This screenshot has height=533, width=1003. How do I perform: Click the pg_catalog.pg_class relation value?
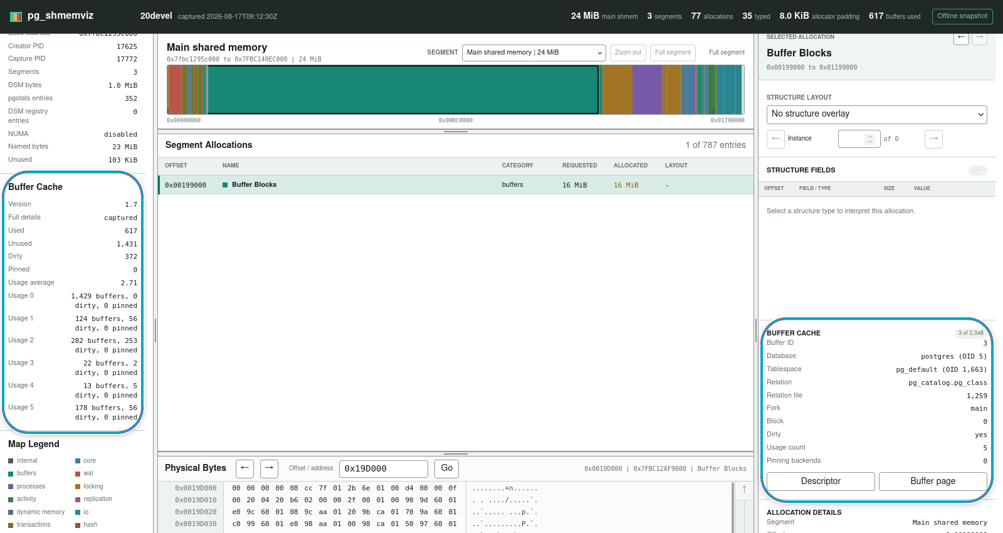[x=948, y=383]
